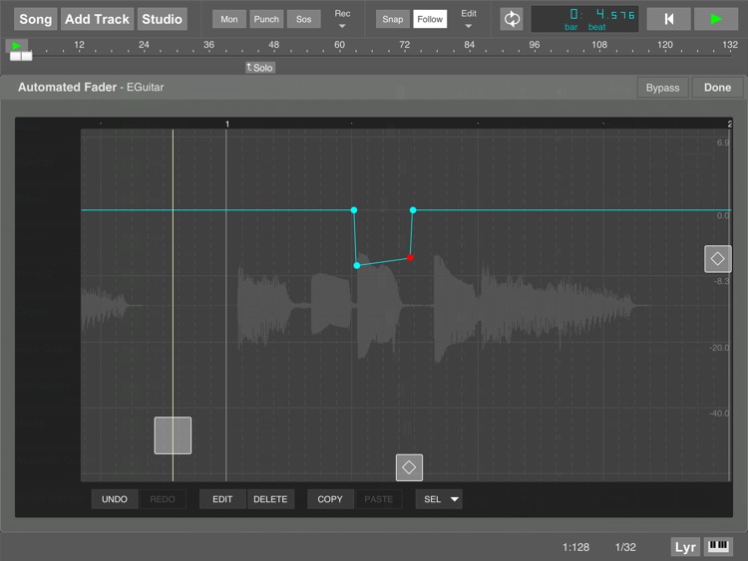
Task: Click the horizontal zoom diamond handle
Action: tap(409, 467)
